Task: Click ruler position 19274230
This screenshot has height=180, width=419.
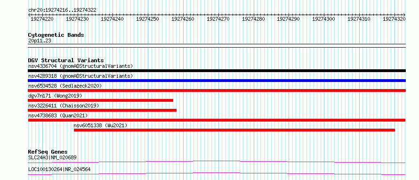Action: [x=77, y=19]
